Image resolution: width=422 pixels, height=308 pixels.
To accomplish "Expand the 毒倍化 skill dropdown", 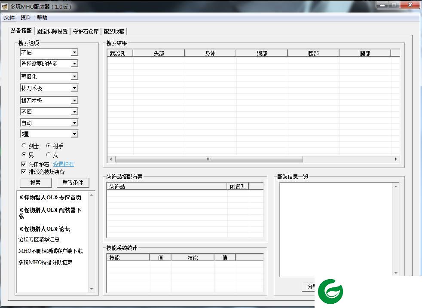I will coord(74,76).
